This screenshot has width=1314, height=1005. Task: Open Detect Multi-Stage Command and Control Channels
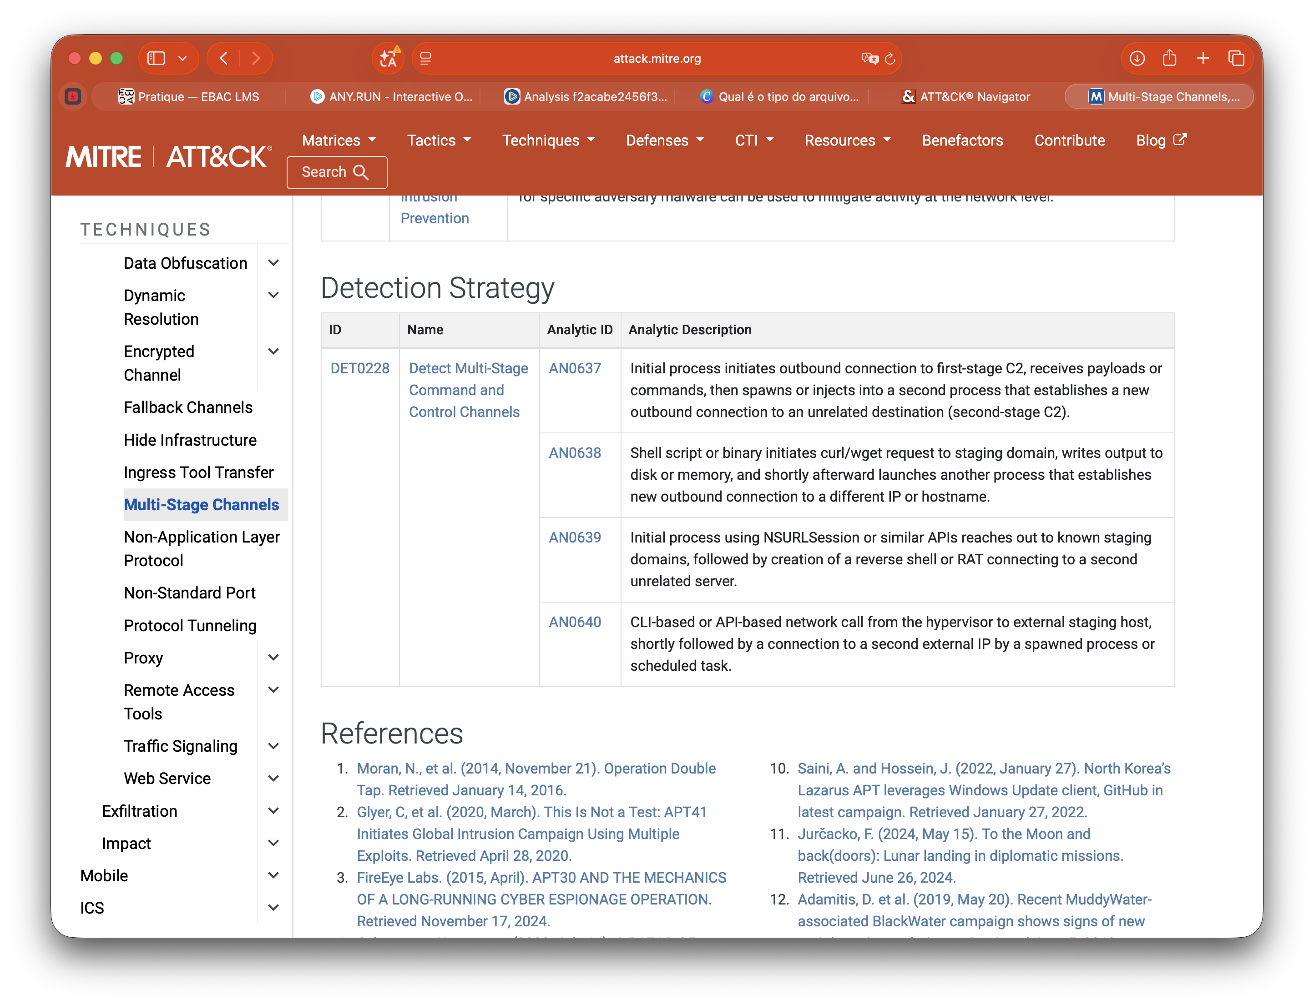[x=469, y=390]
